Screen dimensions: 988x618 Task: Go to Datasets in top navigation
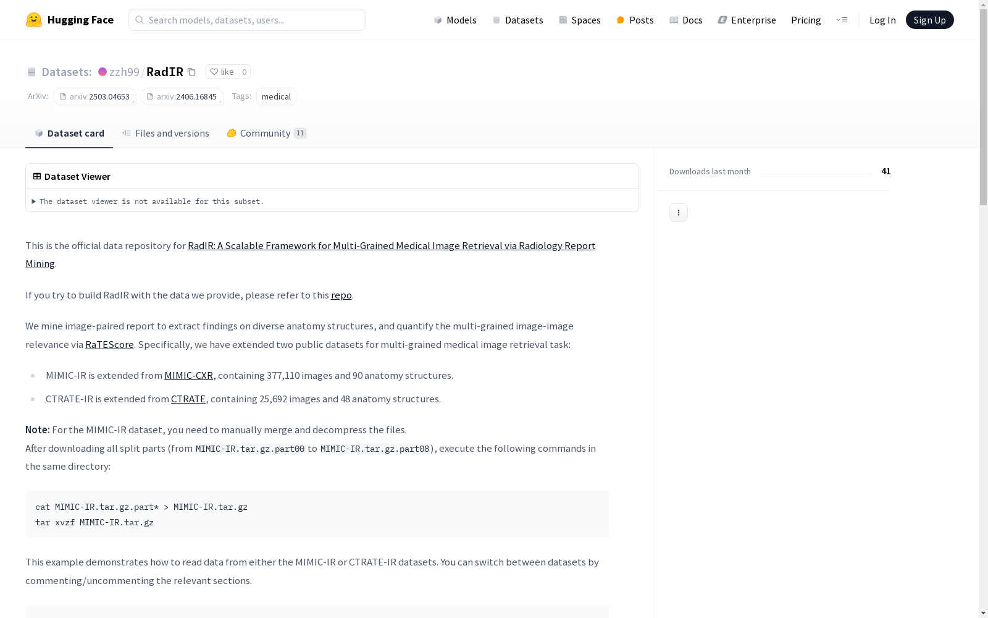click(x=517, y=20)
